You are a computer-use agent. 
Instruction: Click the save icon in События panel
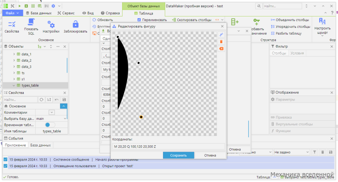330,152
